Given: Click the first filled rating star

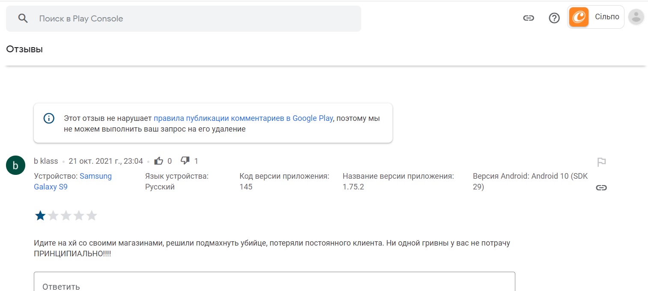Looking at the screenshot, I should tap(40, 216).
